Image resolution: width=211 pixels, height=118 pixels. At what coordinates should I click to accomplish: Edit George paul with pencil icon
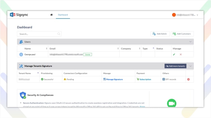pyautogui.click(x=174, y=54)
